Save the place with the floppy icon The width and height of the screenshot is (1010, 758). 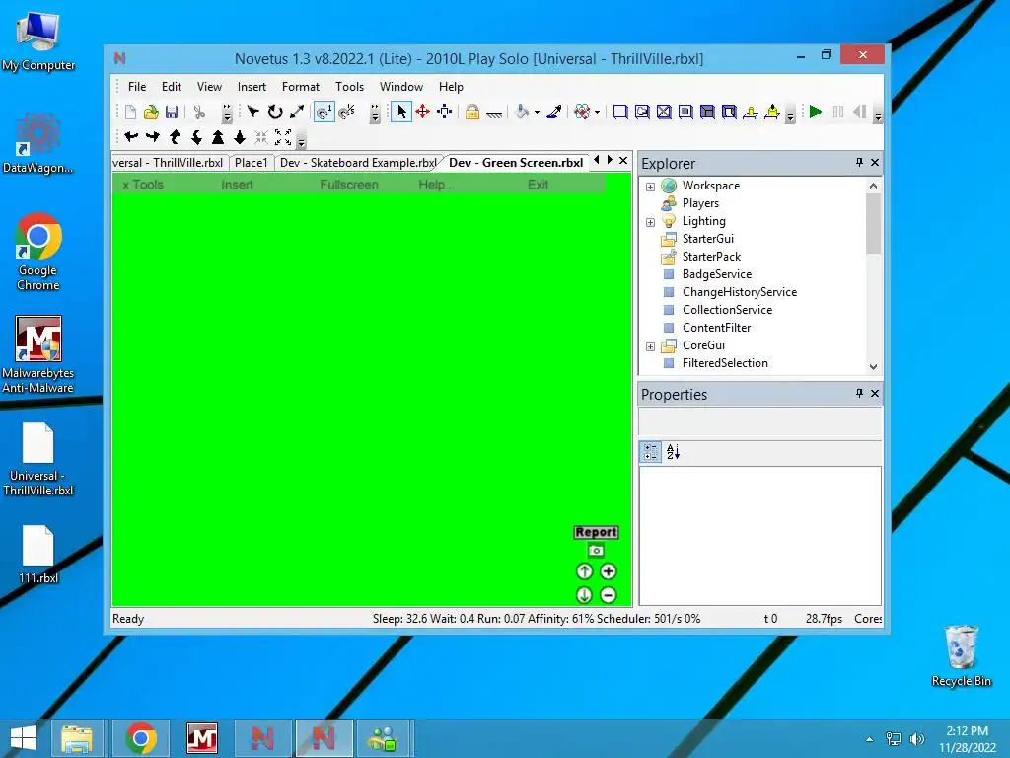pos(172,113)
